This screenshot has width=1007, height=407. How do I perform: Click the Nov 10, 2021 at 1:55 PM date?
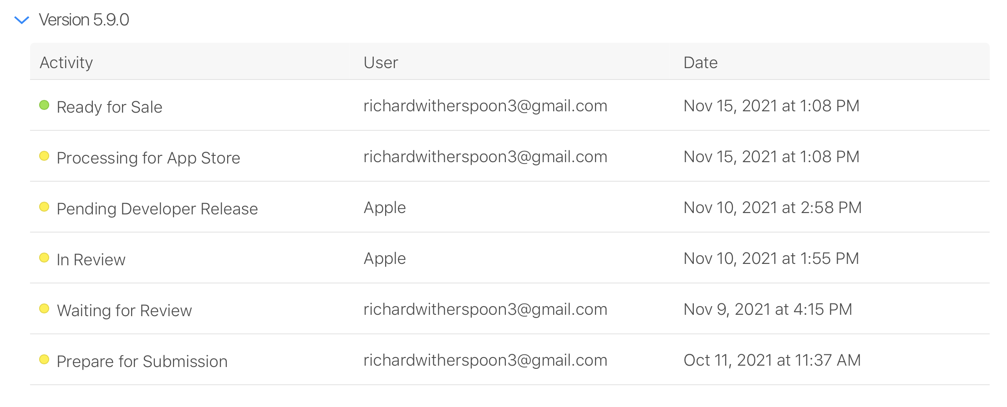pos(771,258)
